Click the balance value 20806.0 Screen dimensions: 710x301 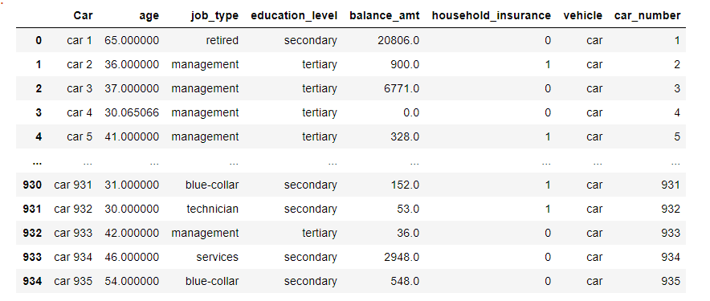398,41
